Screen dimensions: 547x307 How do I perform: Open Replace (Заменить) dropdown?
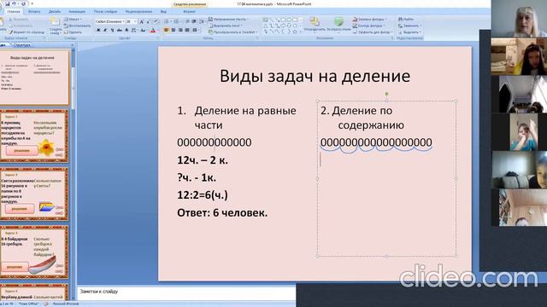click(x=410, y=26)
